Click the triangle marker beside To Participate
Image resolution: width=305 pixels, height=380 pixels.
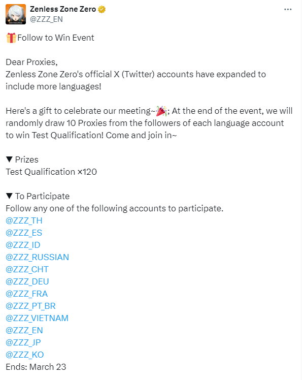click(x=9, y=196)
